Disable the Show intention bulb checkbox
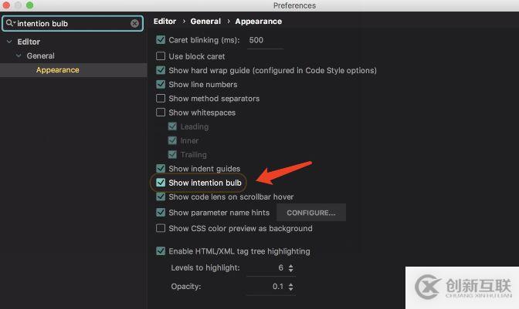519x309 pixels. click(x=161, y=183)
